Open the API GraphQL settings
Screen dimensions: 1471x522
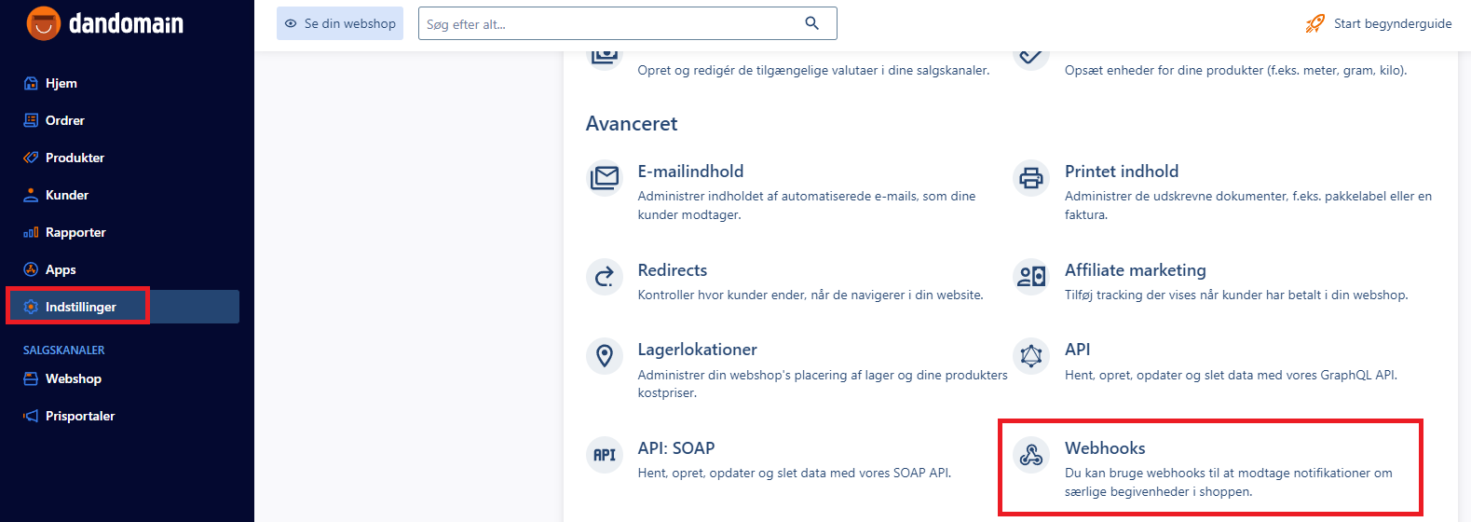coord(1078,350)
